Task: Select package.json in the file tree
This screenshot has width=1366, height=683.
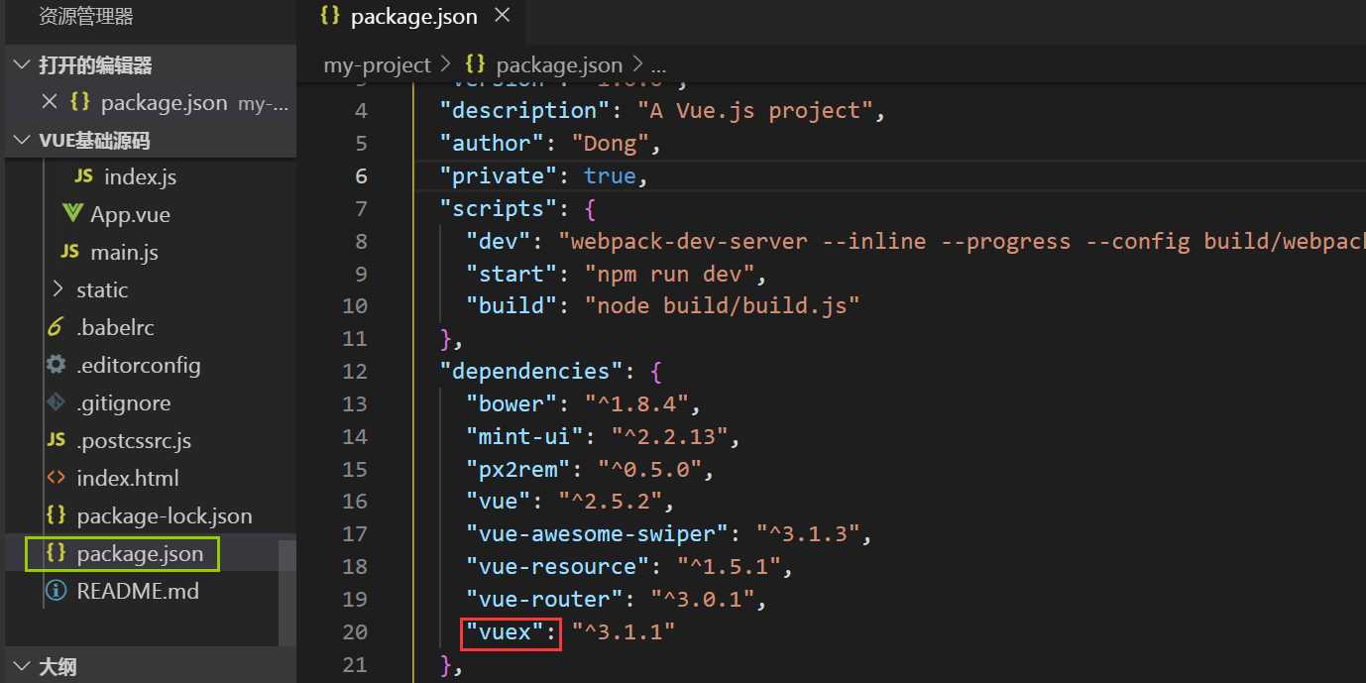Action: pos(139,553)
